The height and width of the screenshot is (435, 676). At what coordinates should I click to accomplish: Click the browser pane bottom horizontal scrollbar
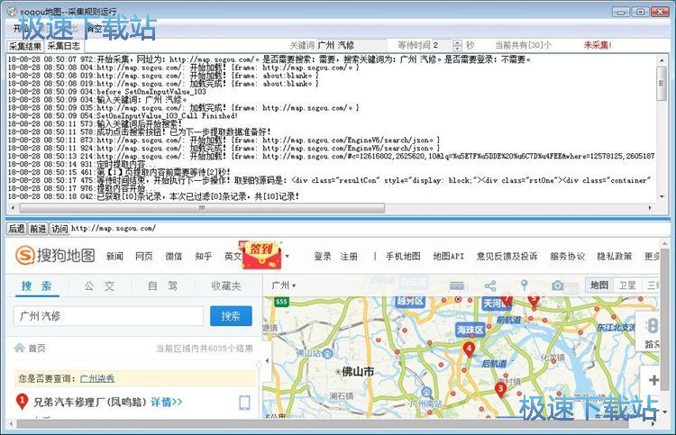[x=323, y=424]
